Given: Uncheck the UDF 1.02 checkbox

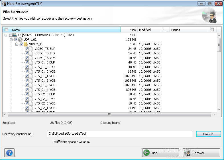Looking at the screenshot, I should [x=16, y=40].
